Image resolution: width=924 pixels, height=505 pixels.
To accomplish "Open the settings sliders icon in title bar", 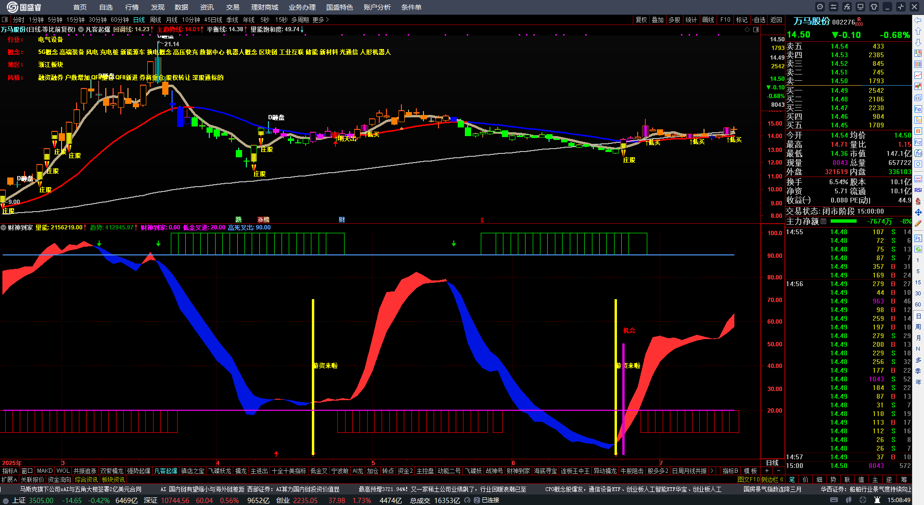I will coord(834,7).
